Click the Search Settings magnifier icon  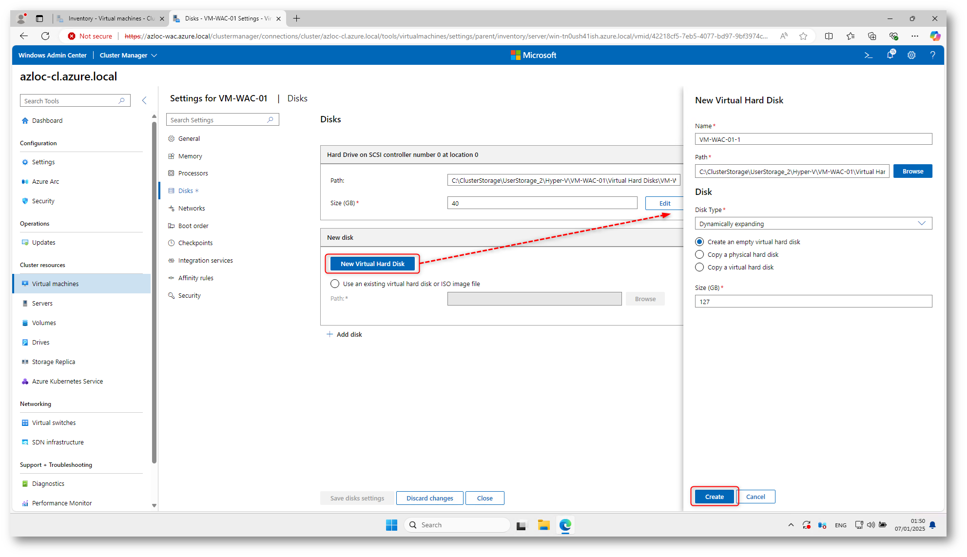[271, 120]
